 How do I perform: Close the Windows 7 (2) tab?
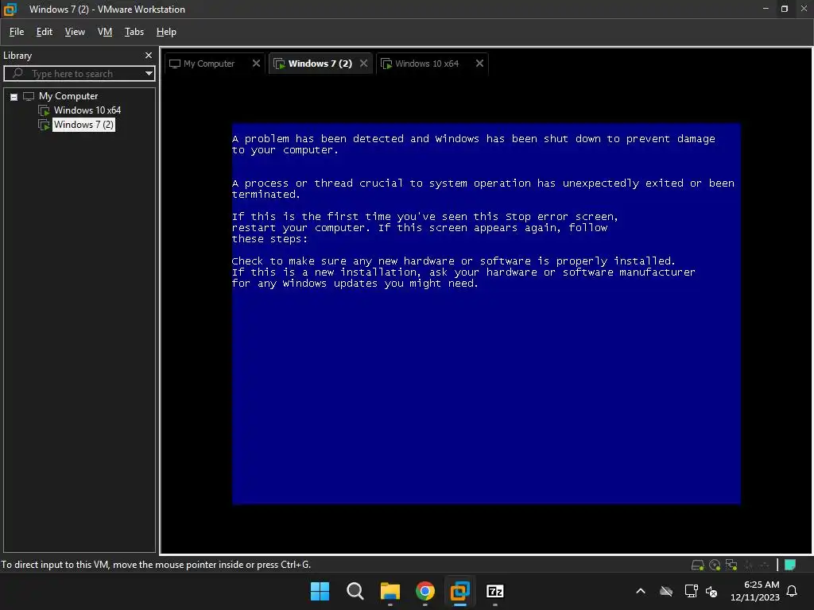(364, 64)
